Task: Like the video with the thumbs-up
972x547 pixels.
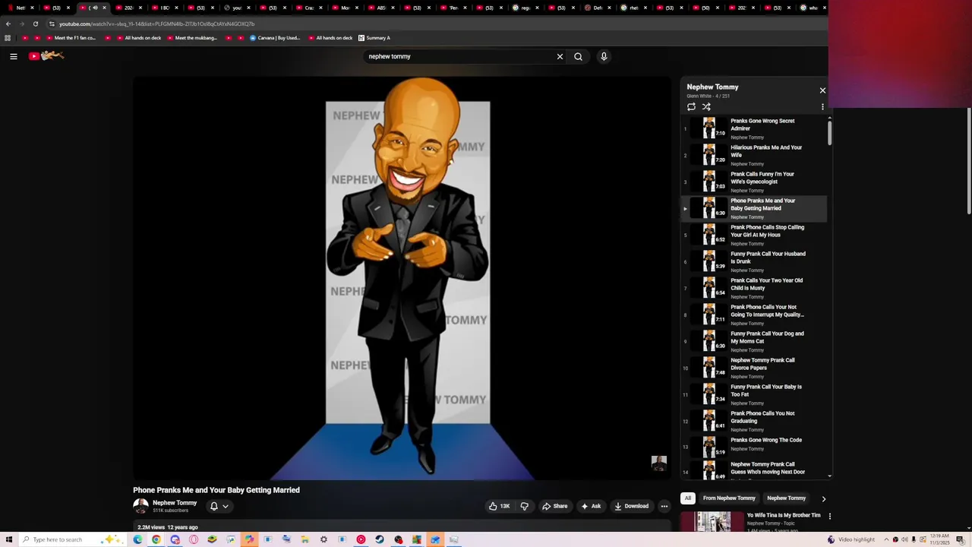Action: [499, 506]
